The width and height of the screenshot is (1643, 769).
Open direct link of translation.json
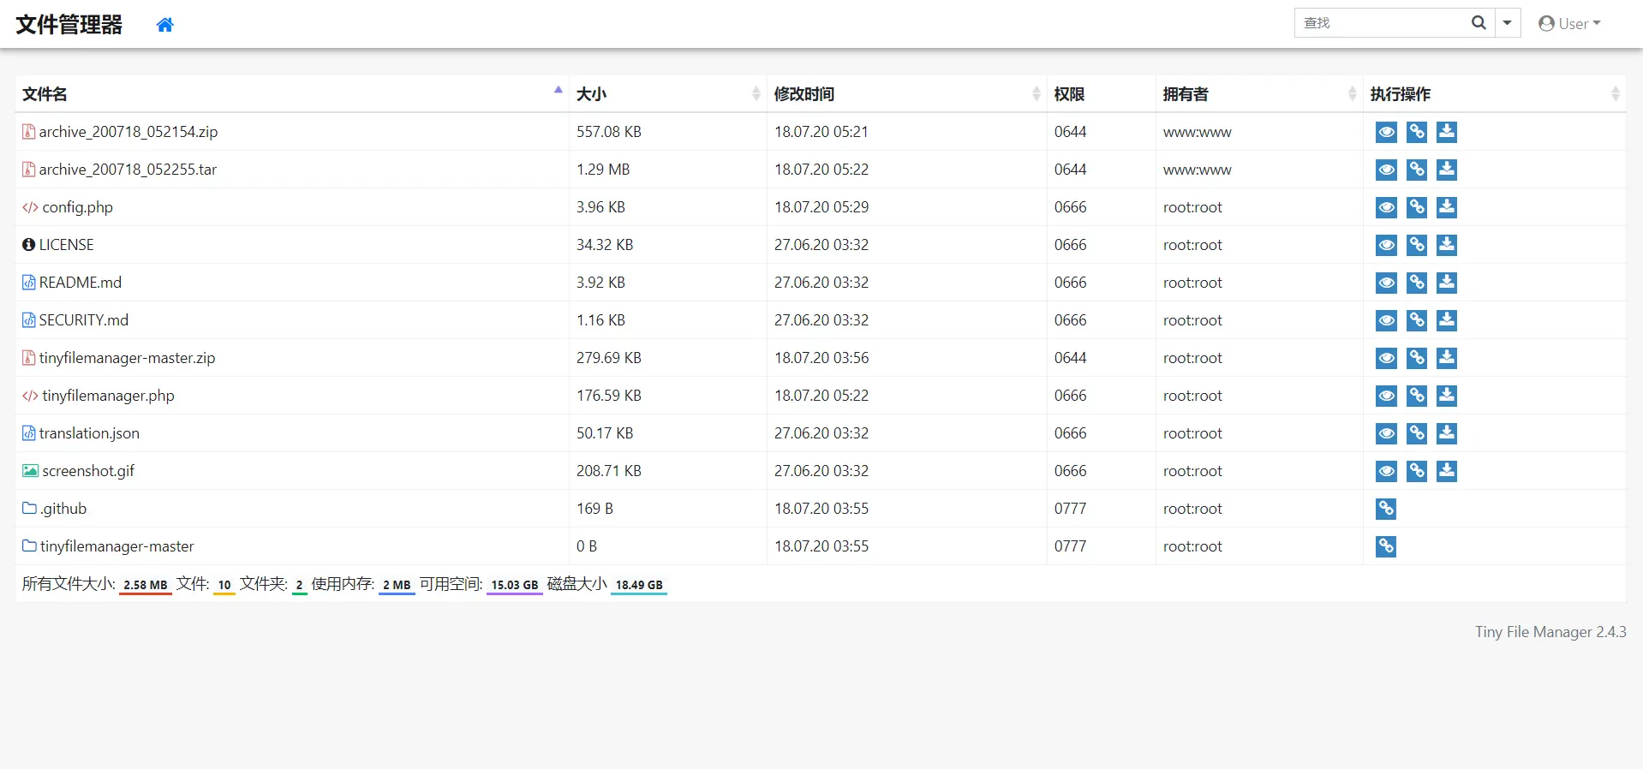1417,433
